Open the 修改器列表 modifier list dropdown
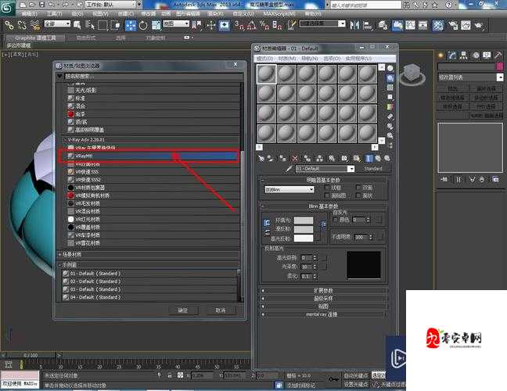The height and width of the screenshot is (391, 507). [x=470, y=77]
